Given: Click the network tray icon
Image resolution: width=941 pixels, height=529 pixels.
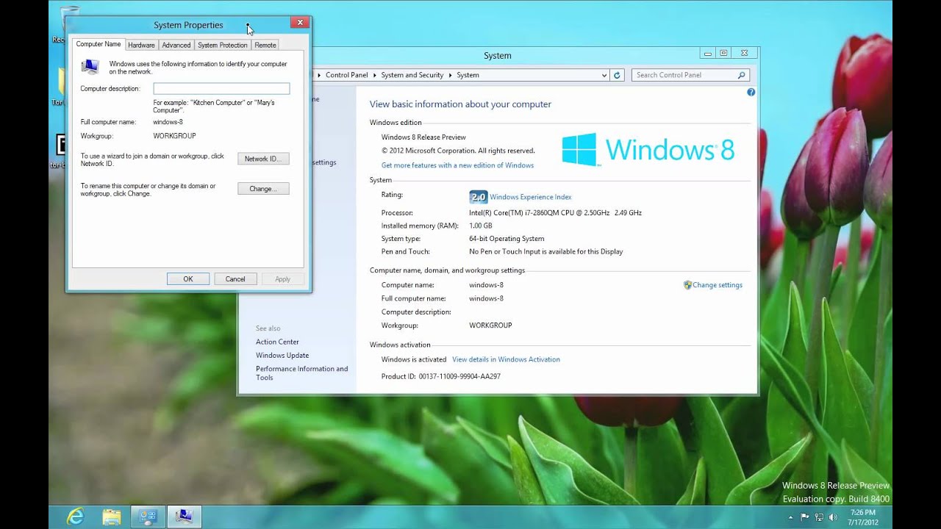Looking at the screenshot, I should [x=819, y=517].
